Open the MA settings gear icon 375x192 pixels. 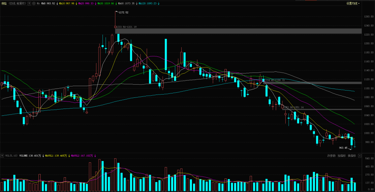pos(34,3)
